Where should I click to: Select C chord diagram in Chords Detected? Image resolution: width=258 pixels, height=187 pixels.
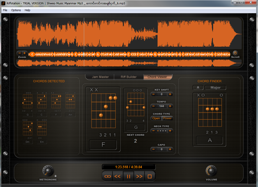42,101
